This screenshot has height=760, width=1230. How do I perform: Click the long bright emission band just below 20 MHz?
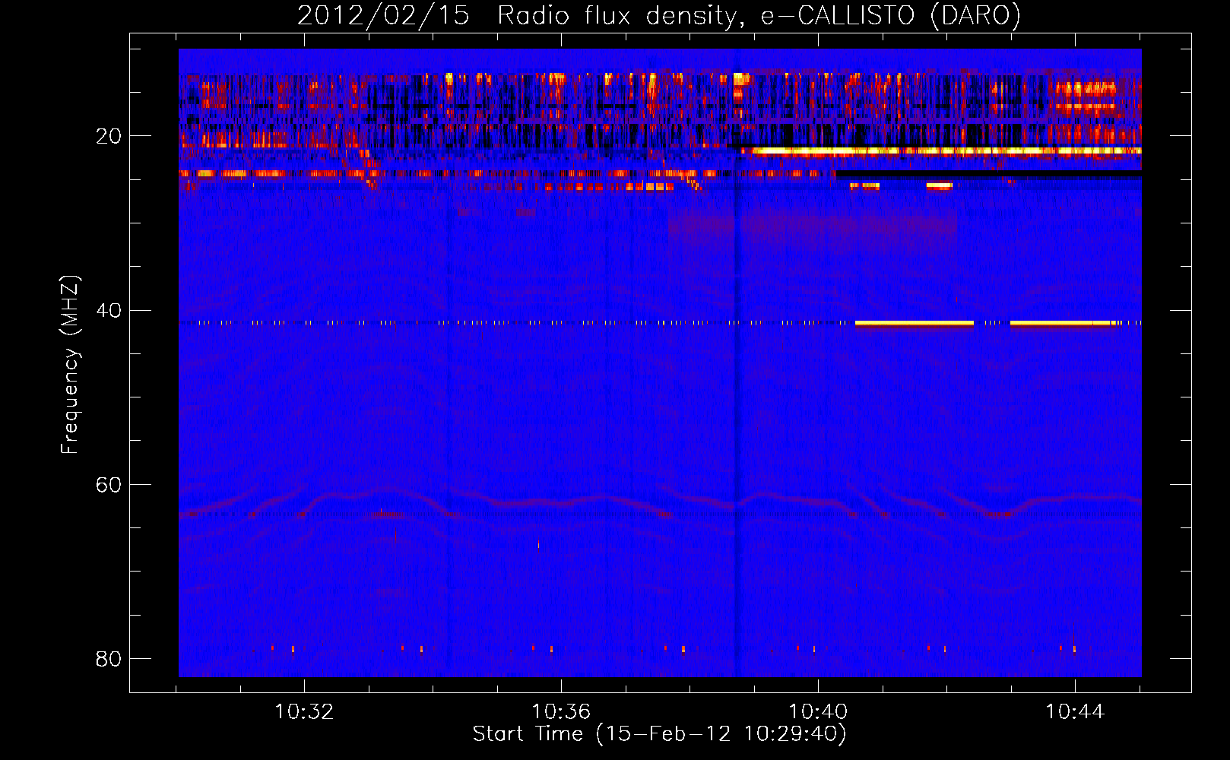coord(941,151)
